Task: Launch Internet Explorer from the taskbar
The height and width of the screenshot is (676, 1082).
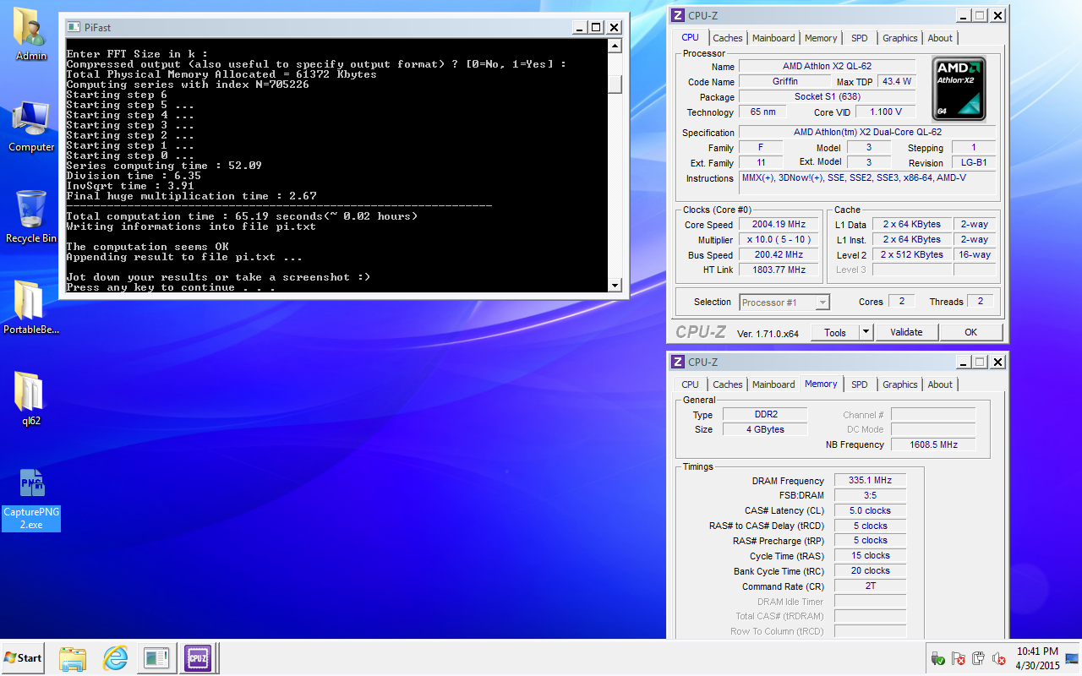Action: [115, 657]
